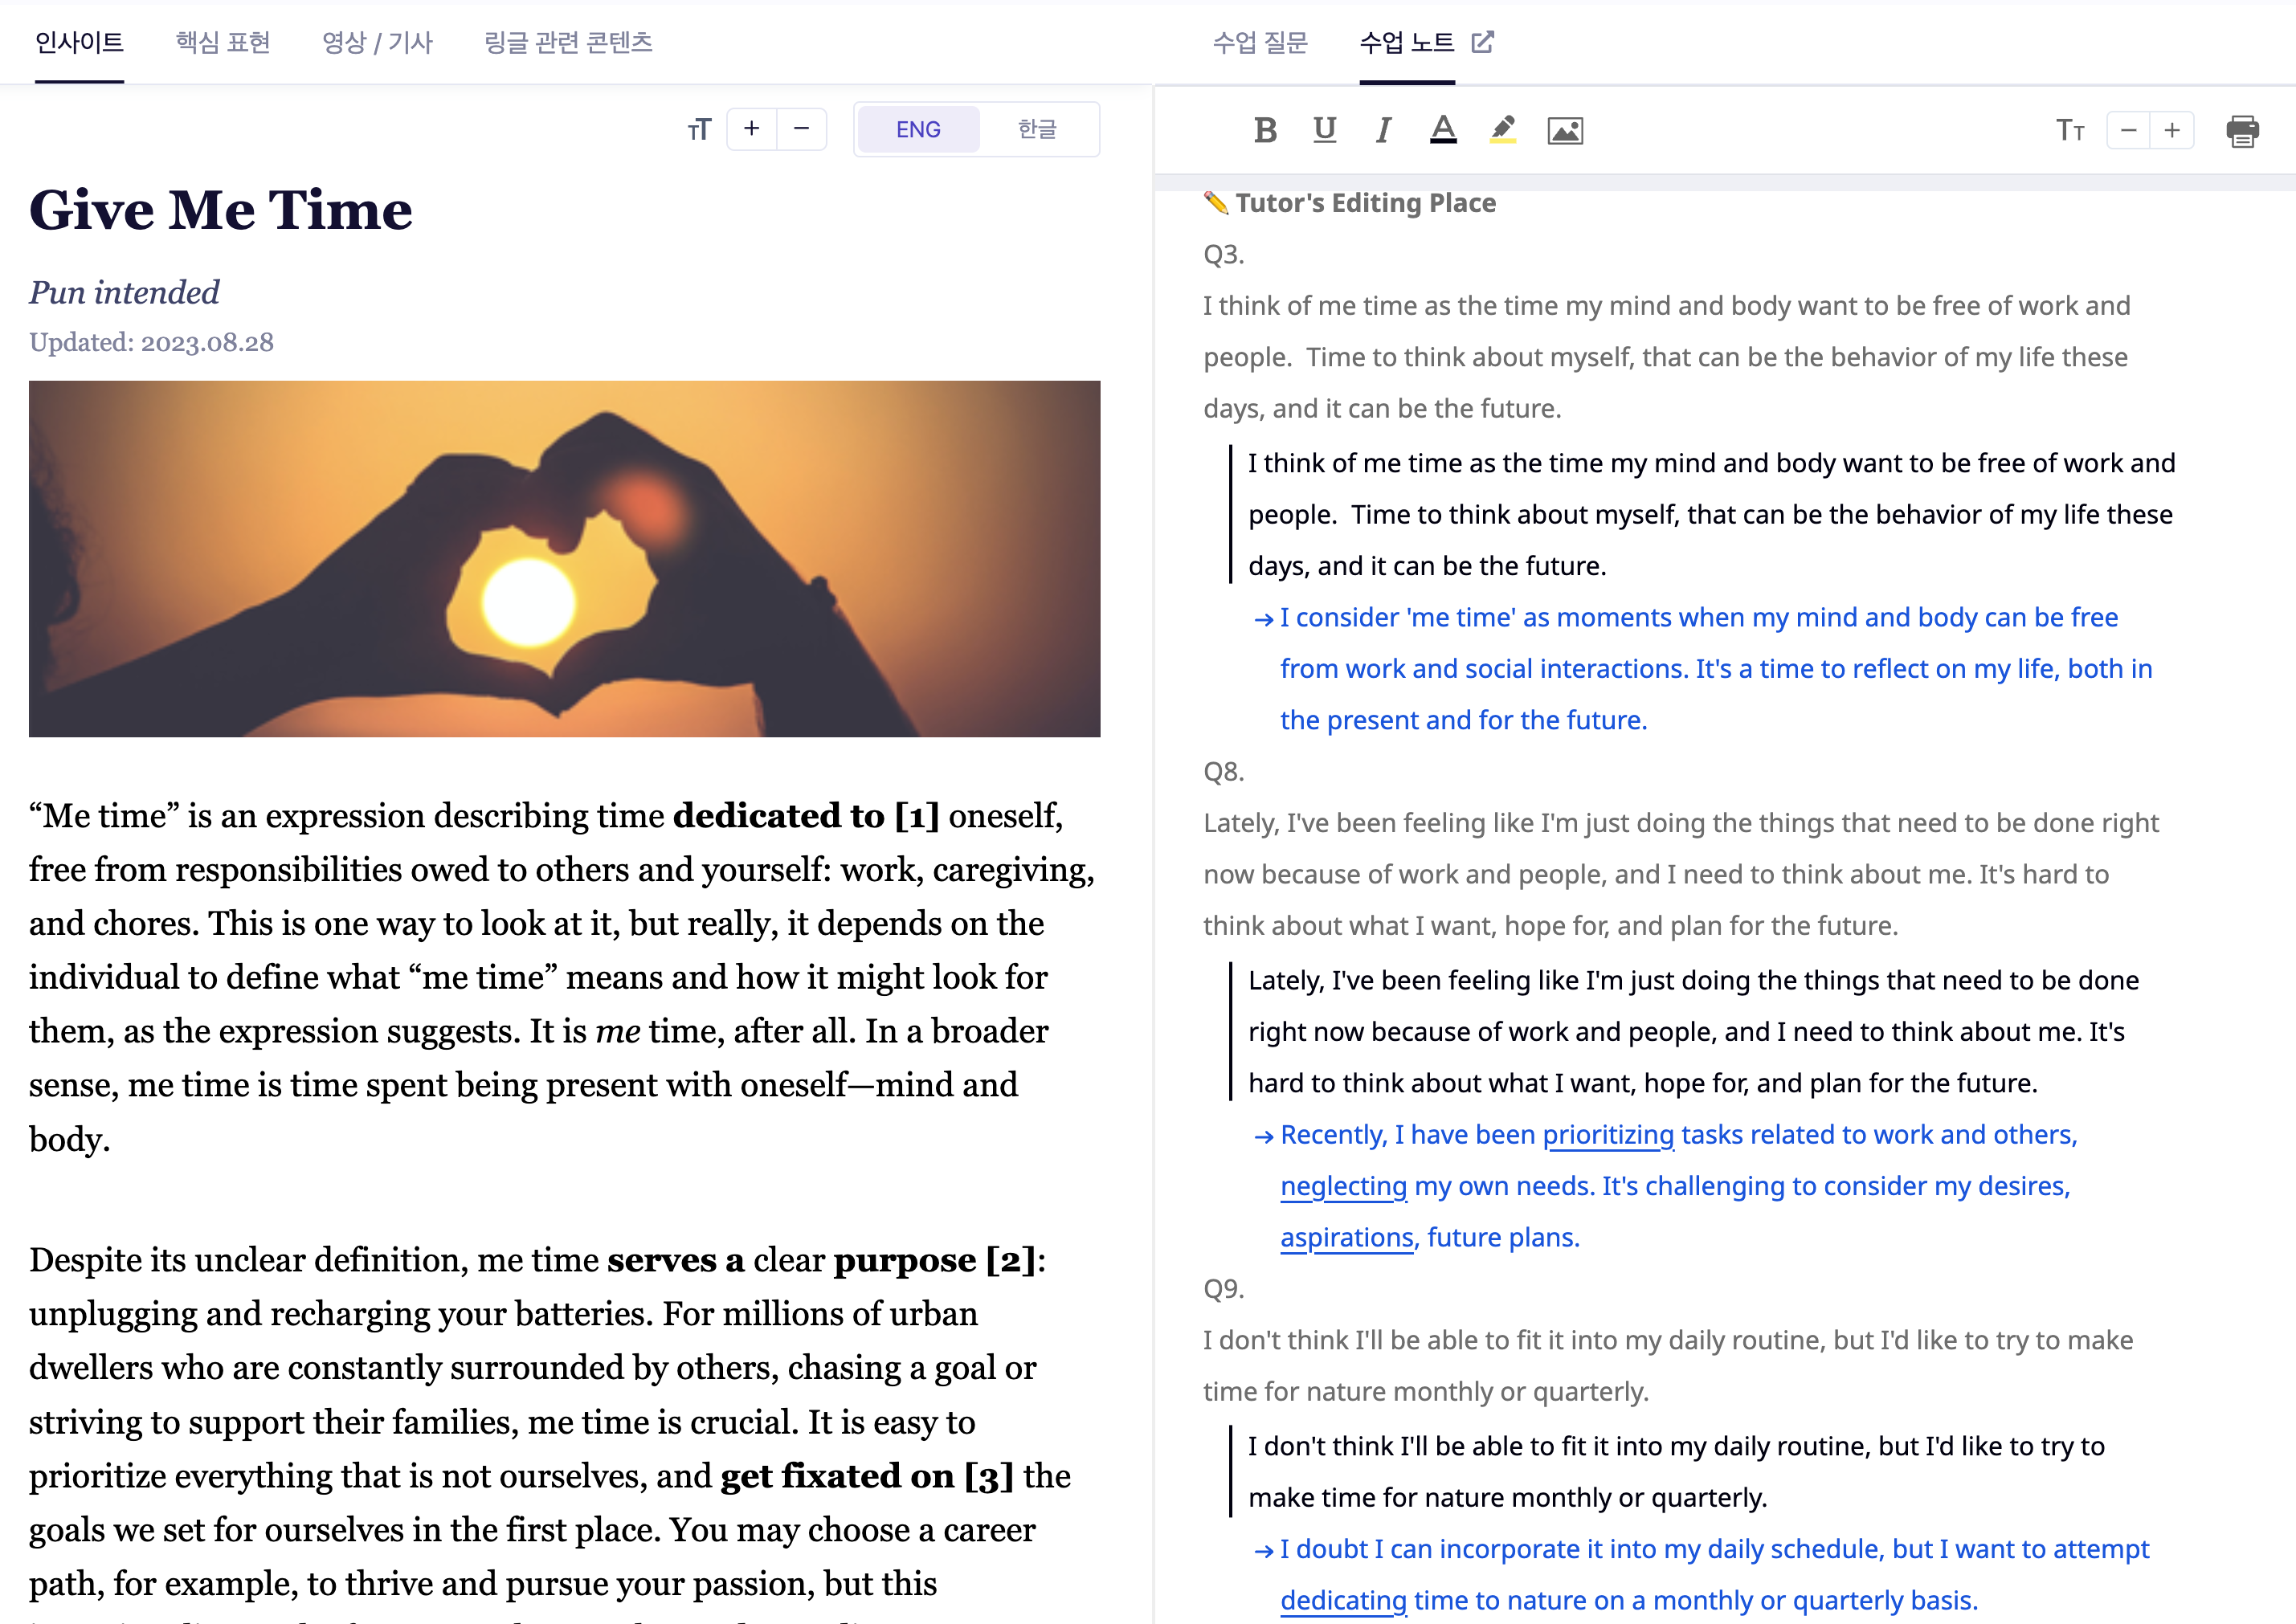Click the blue correction starting 'I consider'
This screenshot has height=1624, width=2296.
(1716, 668)
